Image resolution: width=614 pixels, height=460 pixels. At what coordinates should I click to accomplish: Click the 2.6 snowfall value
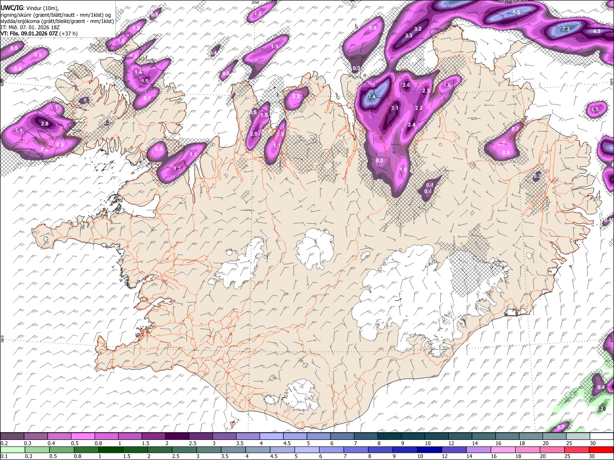pyautogui.click(x=406, y=85)
